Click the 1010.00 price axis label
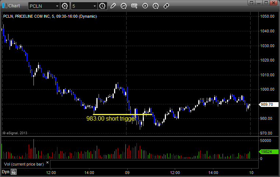The height and width of the screenshot is (177, 280). [267, 75]
